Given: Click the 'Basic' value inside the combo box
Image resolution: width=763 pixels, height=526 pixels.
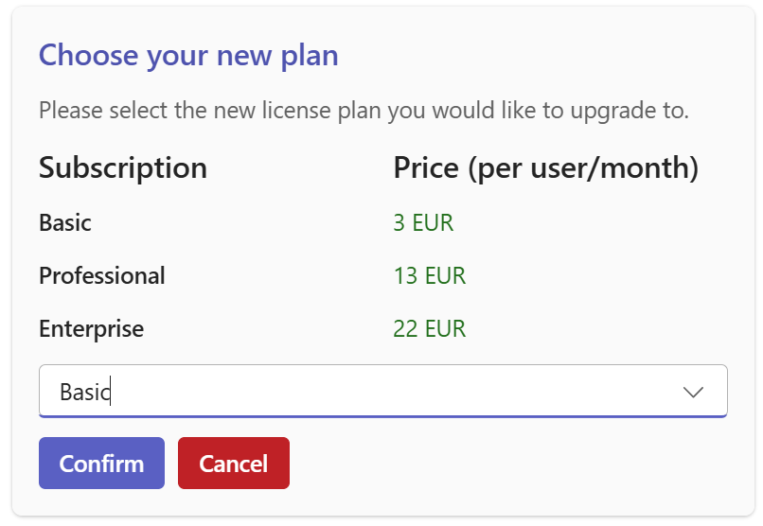Looking at the screenshot, I should click(83, 392).
